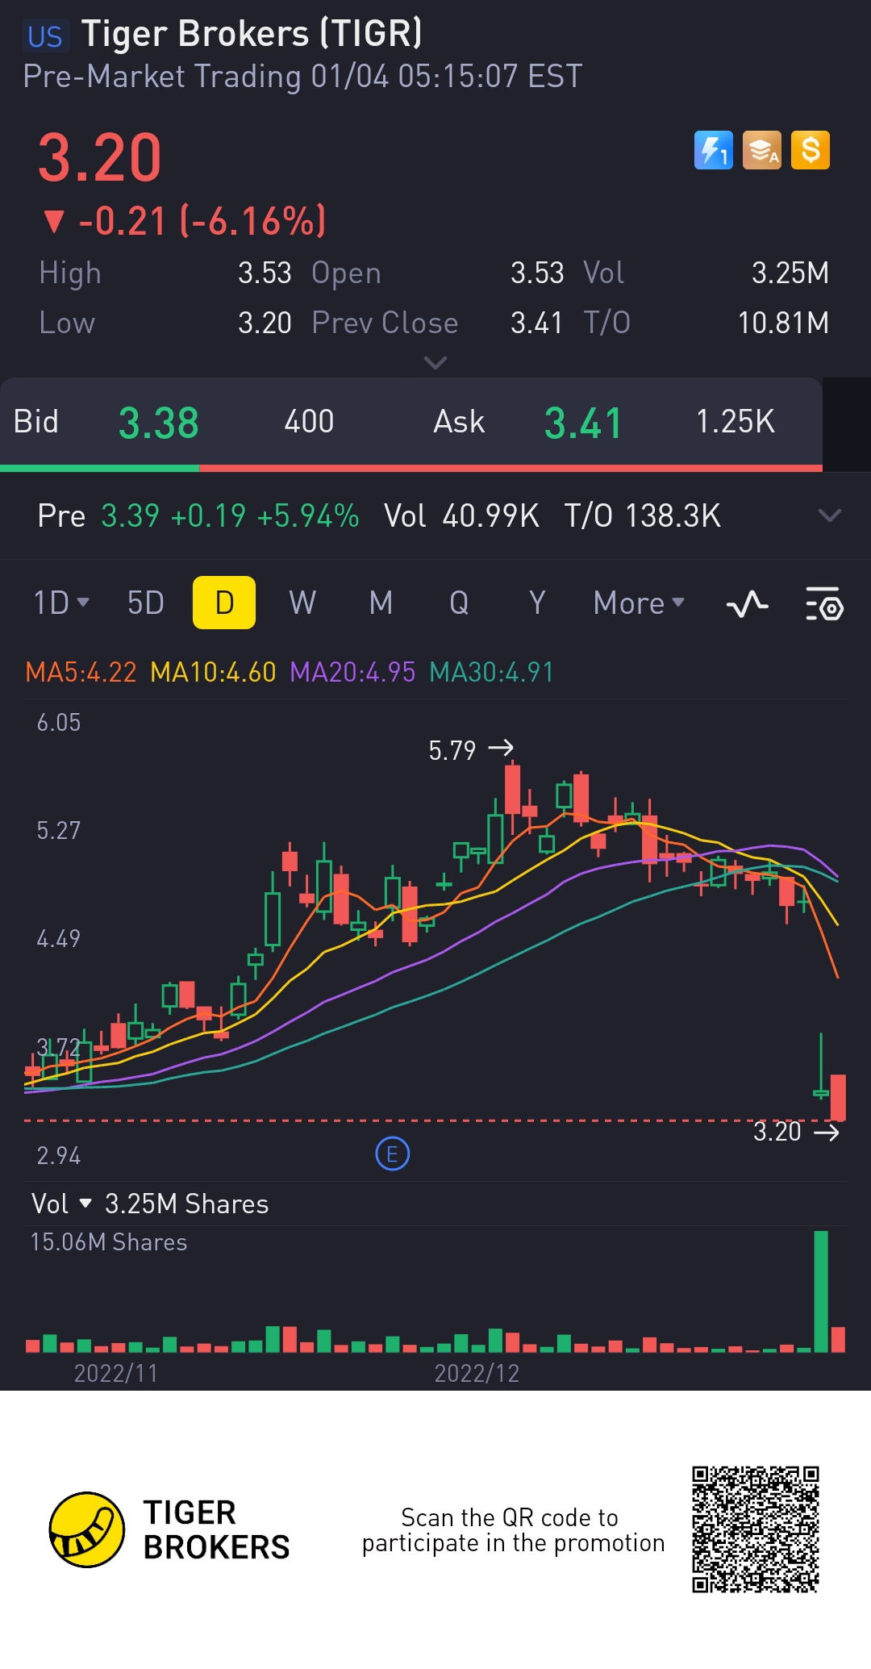Tap the Pre-Market Trading timestamp
The height and width of the screenshot is (1669, 871).
point(302,77)
